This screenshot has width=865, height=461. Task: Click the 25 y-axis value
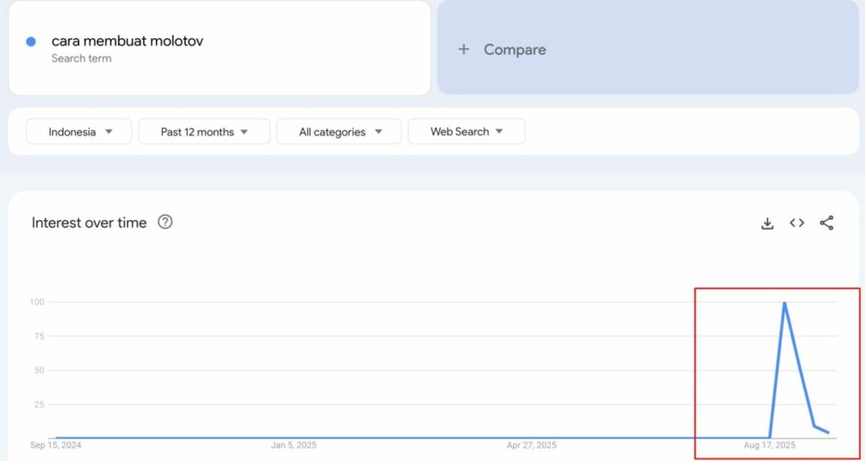pyautogui.click(x=39, y=404)
